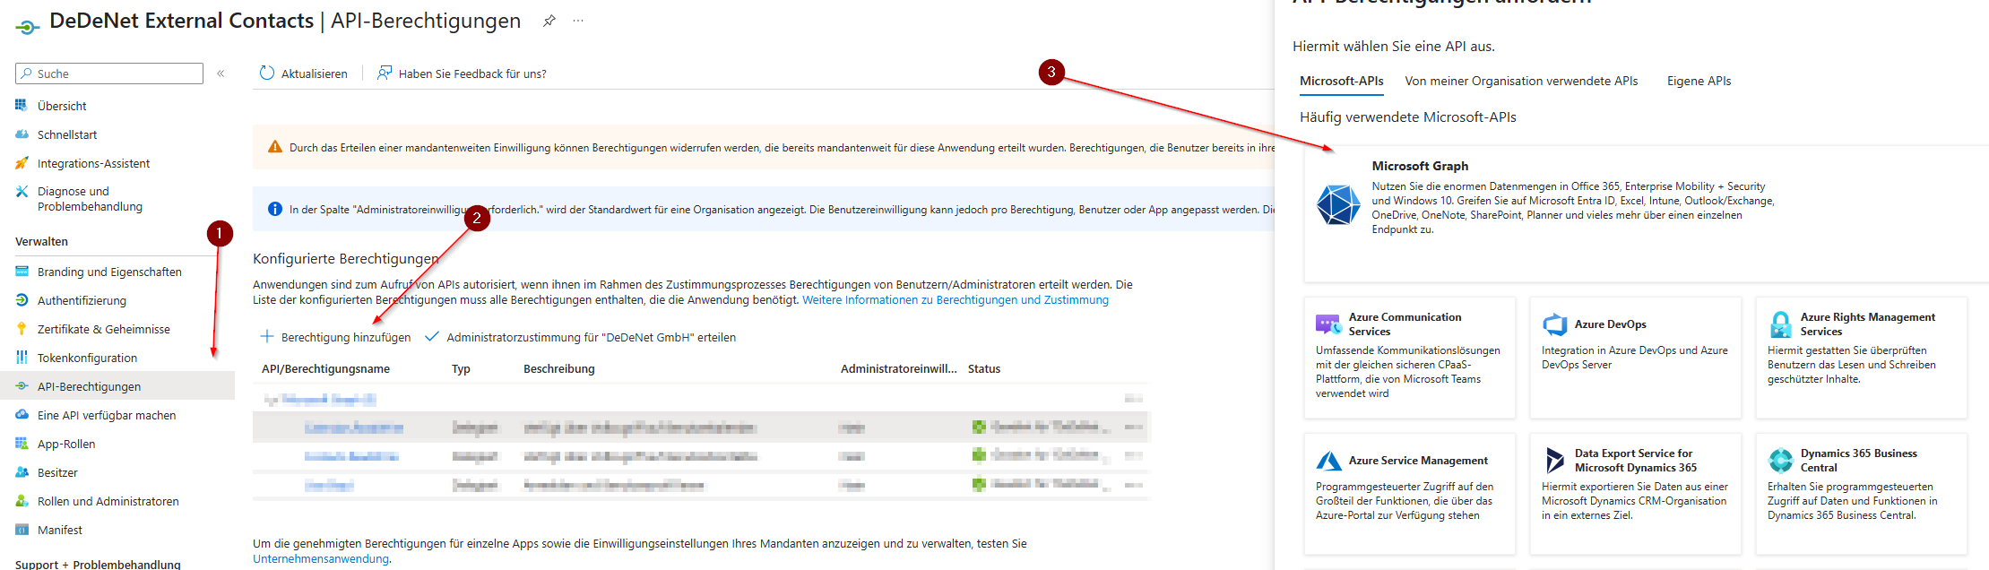
Task: Open the more options ellipsis in header
Action: 578,21
